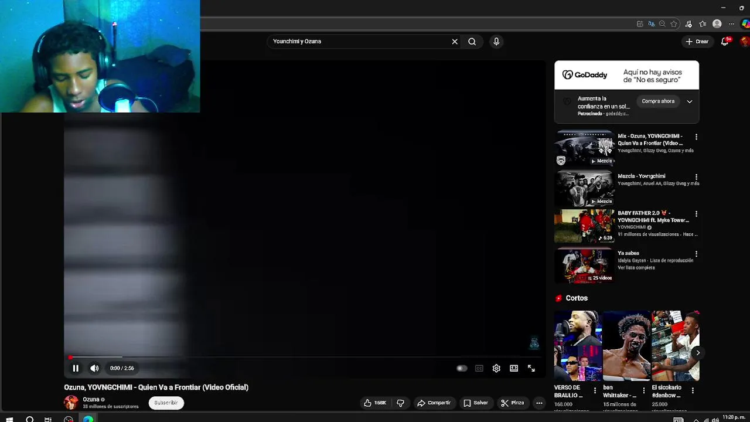Viewport: 750px width, 422px height.
Task: Open El sicokario #denbow short
Action: [x=676, y=346]
